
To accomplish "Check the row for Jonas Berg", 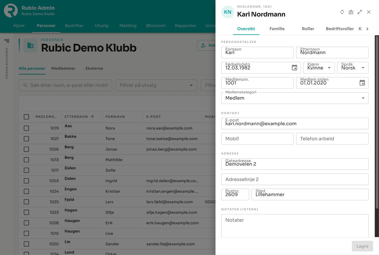I will pyautogui.click(x=26, y=149).
